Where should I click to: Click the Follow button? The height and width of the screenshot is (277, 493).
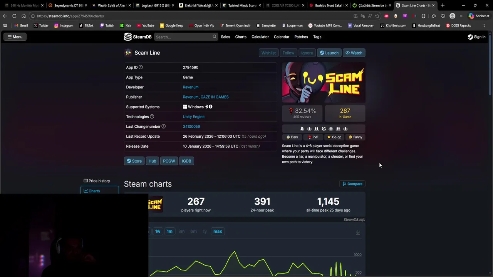click(x=288, y=53)
